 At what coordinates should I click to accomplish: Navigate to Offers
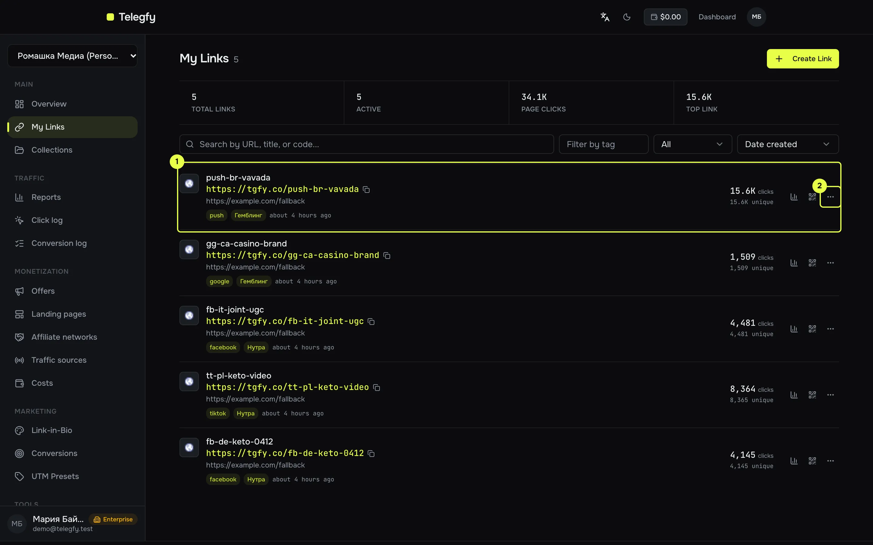coord(72,291)
